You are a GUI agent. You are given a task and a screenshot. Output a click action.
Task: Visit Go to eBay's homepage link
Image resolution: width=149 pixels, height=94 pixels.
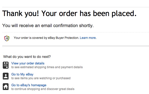[x=29, y=85]
